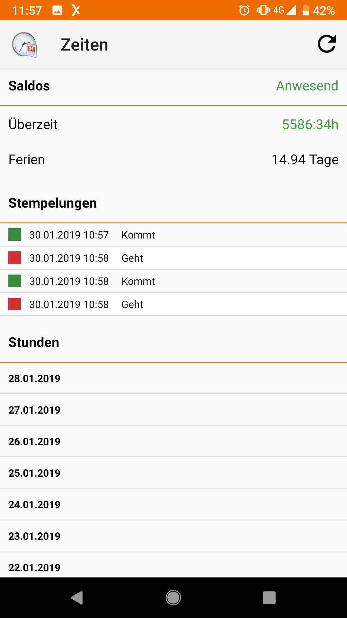Viewport: 347px width, 618px height.
Task: Tap the Zeiten title in header
Action: (85, 45)
